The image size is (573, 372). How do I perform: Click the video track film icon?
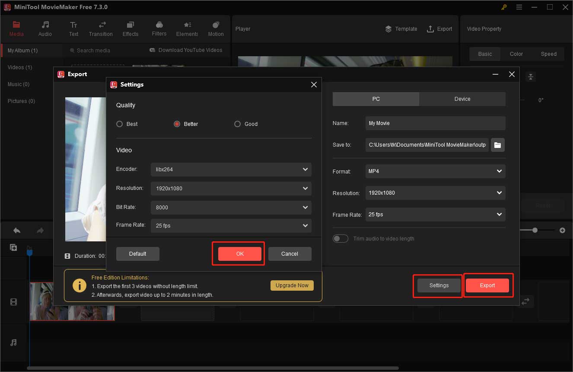13,302
